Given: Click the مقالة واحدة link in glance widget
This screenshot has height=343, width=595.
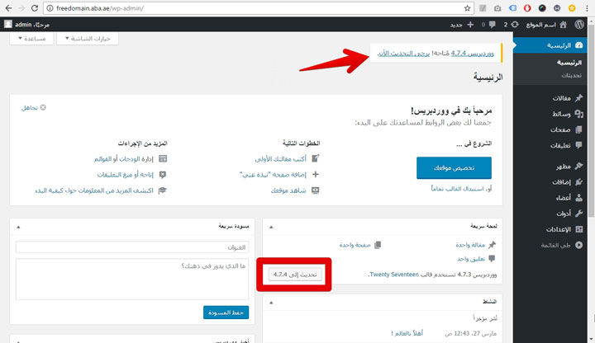Looking at the screenshot, I should [470, 245].
